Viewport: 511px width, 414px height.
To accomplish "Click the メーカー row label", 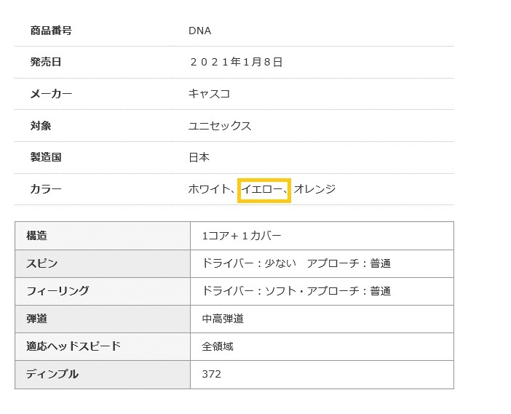I will click(x=51, y=94).
